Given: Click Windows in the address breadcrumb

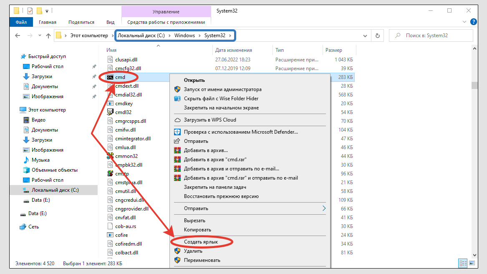Looking at the screenshot, I should pos(184,36).
